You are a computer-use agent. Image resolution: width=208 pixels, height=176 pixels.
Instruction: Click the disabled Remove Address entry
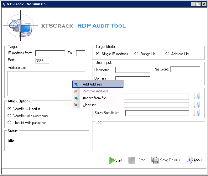tap(98, 91)
